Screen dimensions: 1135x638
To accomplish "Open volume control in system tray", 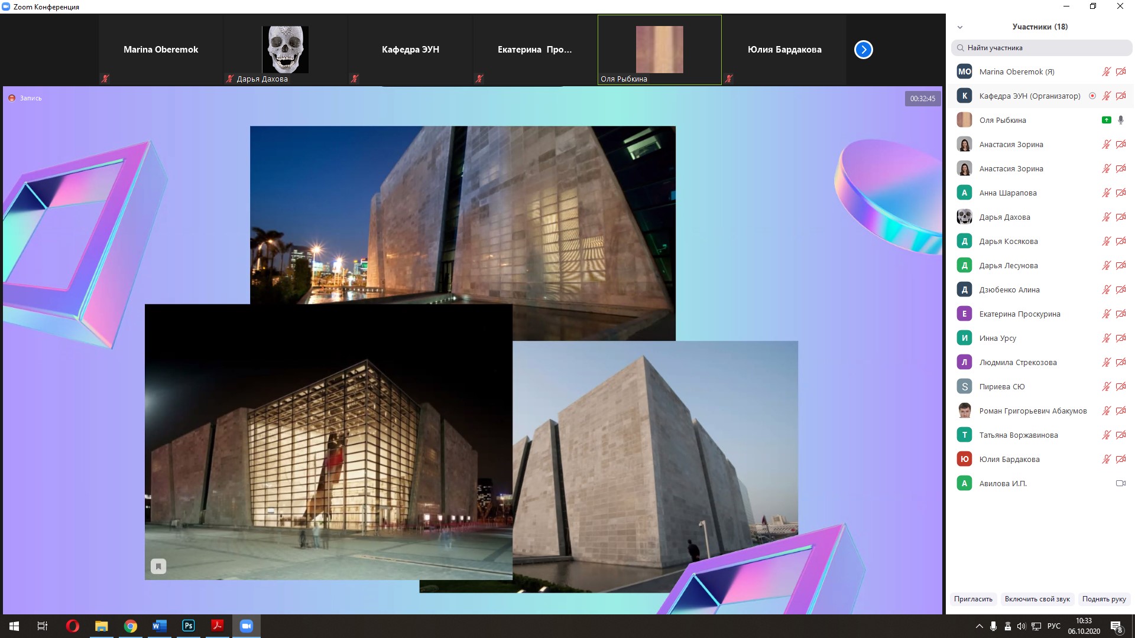I will click(1022, 626).
